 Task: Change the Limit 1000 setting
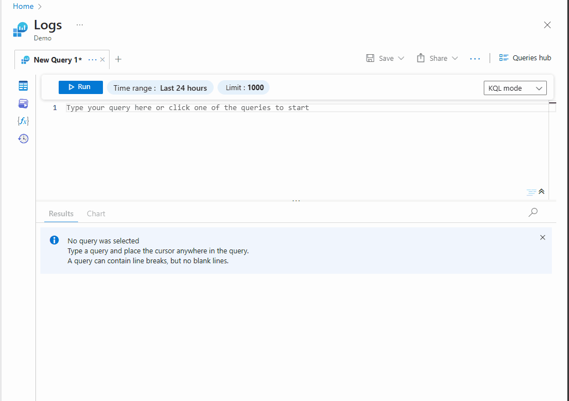(244, 88)
